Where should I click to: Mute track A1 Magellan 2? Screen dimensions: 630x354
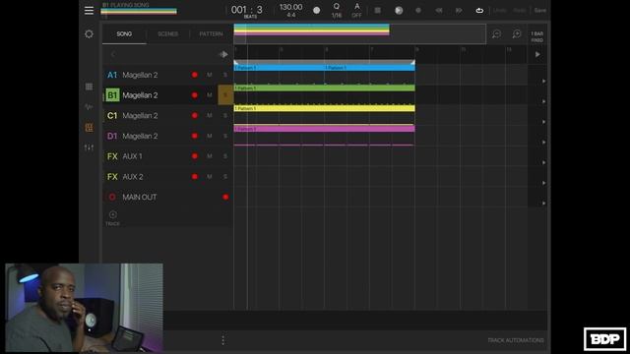tap(210, 75)
